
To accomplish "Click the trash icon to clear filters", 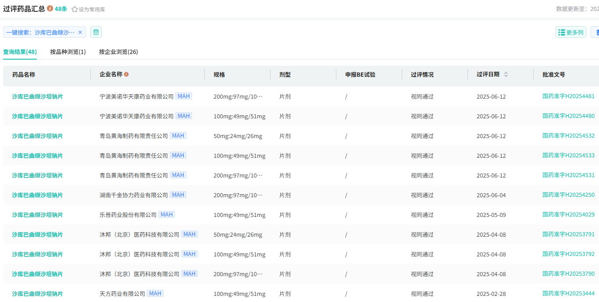I will pyautogui.click(x=96, y=32).
